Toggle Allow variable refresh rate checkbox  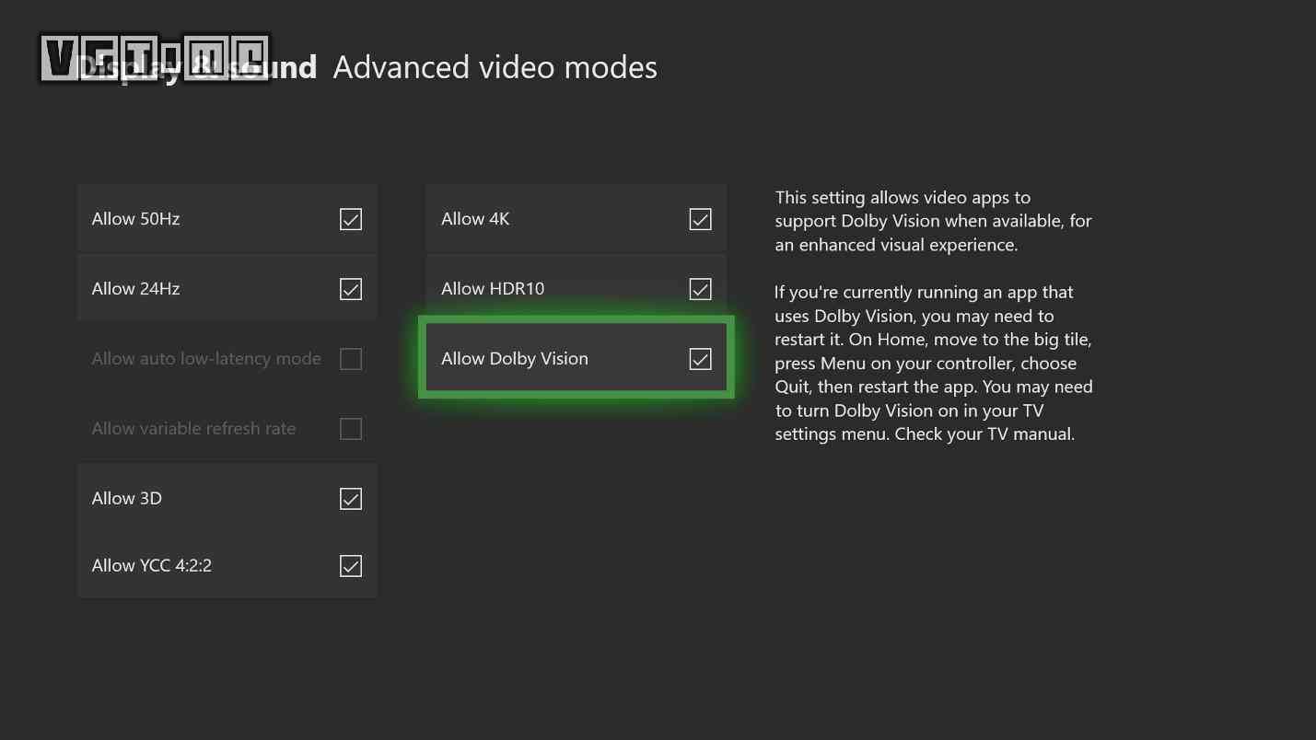(x=351, y=429)
